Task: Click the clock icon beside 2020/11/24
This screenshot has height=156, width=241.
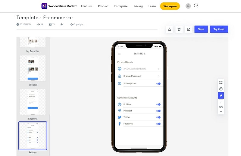Action: 18,24
